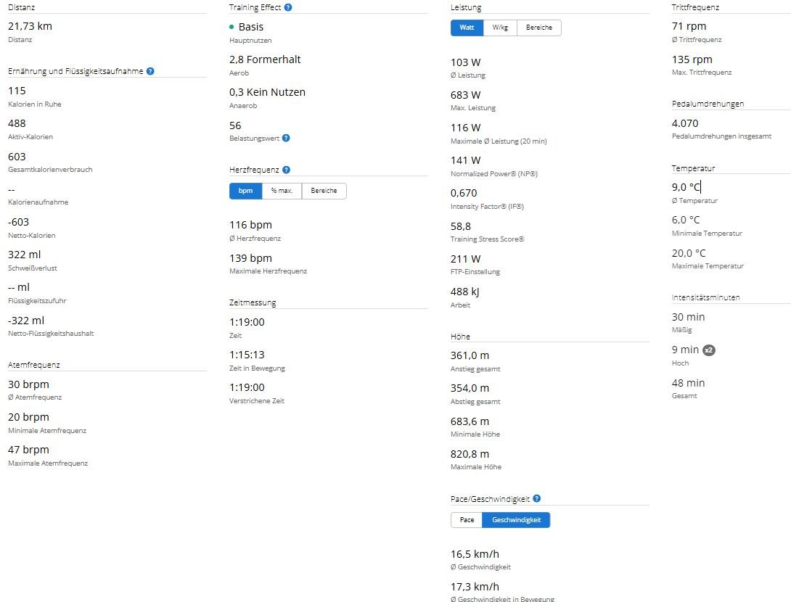Screen dimensions: 791x602
Task: Click the green dot beside Basis
Action: [232, 27]
